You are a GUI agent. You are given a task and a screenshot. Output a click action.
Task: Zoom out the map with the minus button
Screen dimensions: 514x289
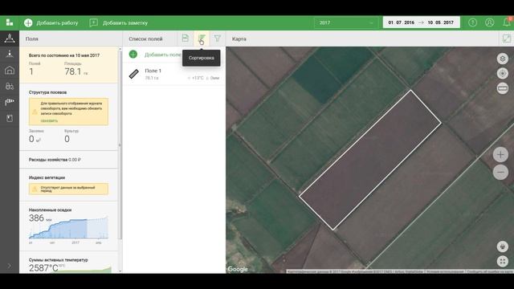[x=500, y=172]
